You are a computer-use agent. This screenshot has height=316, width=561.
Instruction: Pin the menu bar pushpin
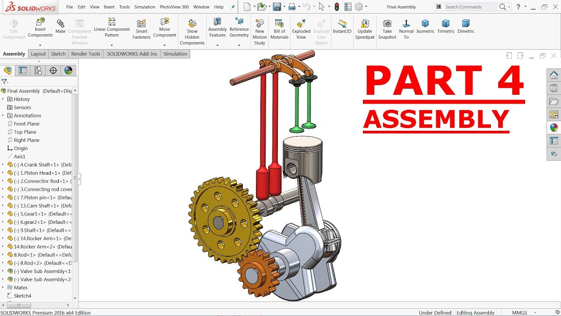pos(233,7)
